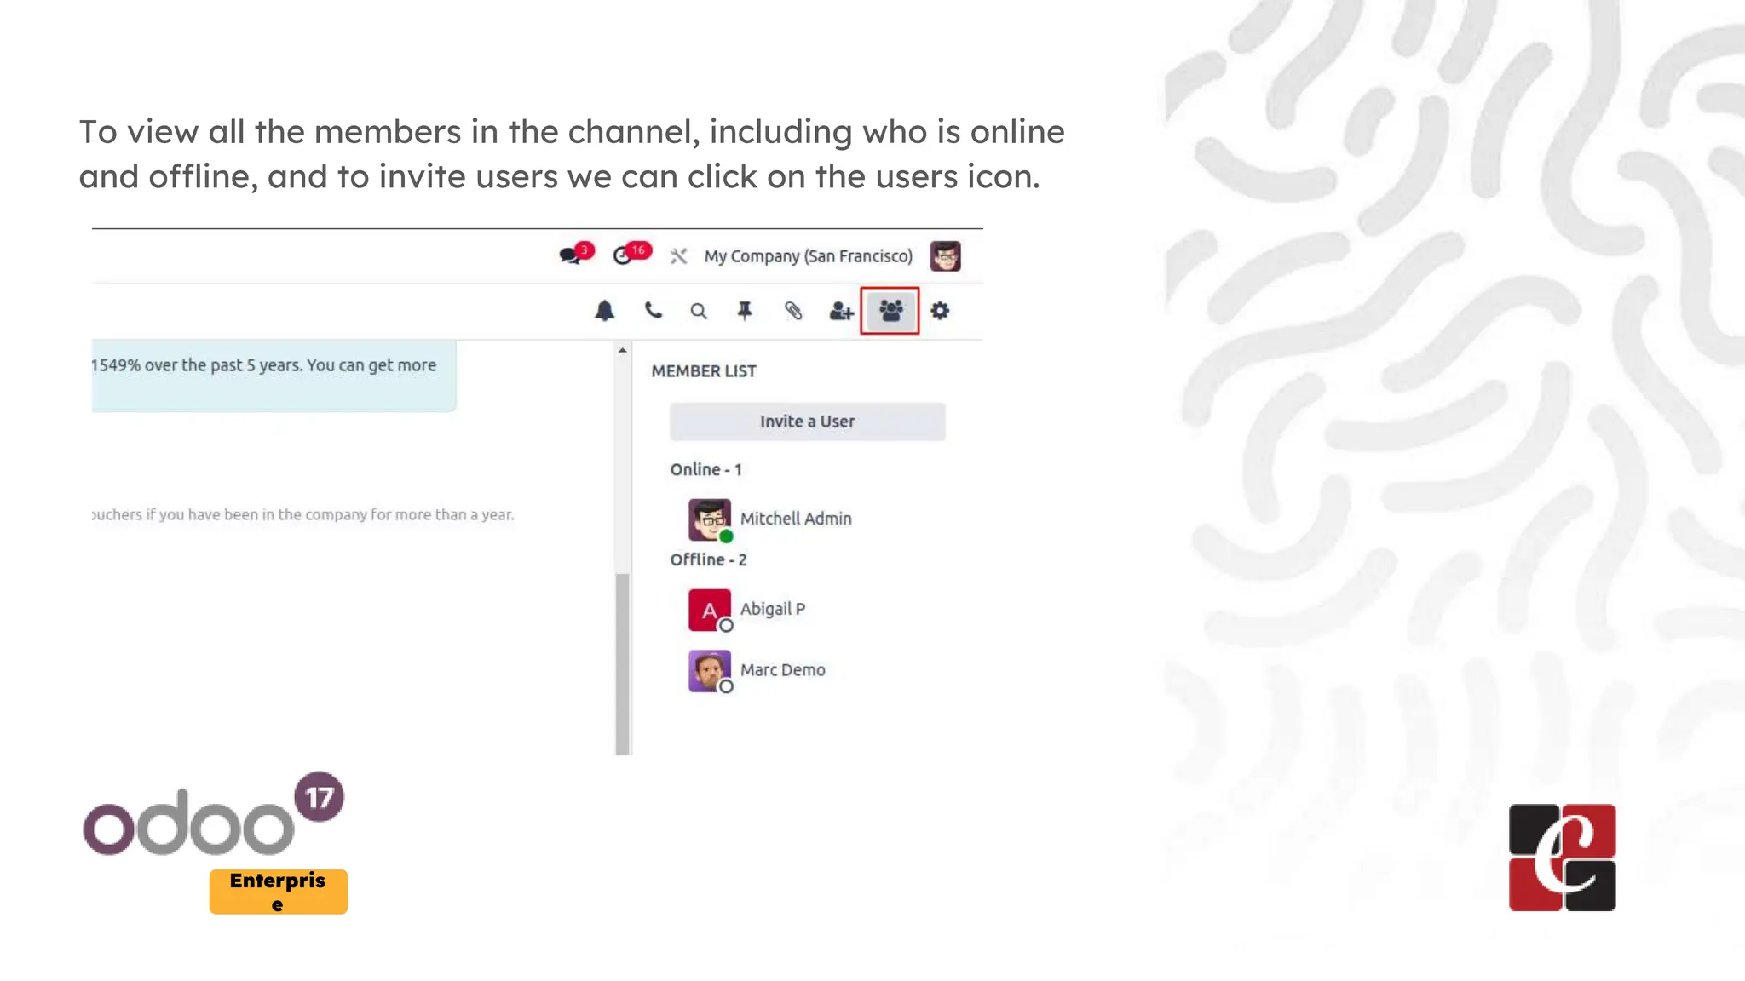Screen dimensions: 1745x981
Task: Click Marc Demo's avatar
Action: [710, 671]
